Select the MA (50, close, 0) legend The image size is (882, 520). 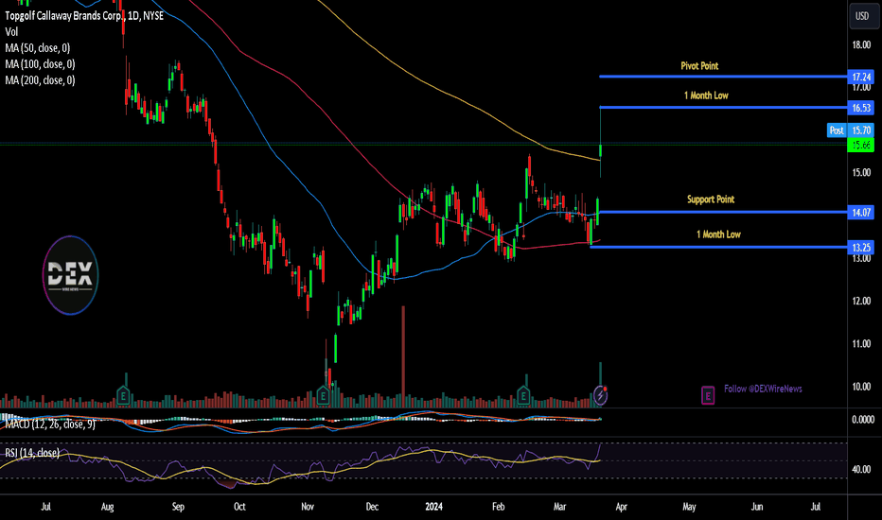[x=38, y=48]
